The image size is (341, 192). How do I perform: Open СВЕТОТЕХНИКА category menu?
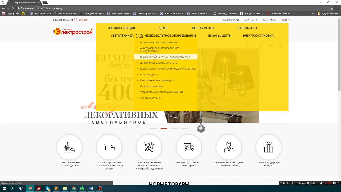point(122,35)
